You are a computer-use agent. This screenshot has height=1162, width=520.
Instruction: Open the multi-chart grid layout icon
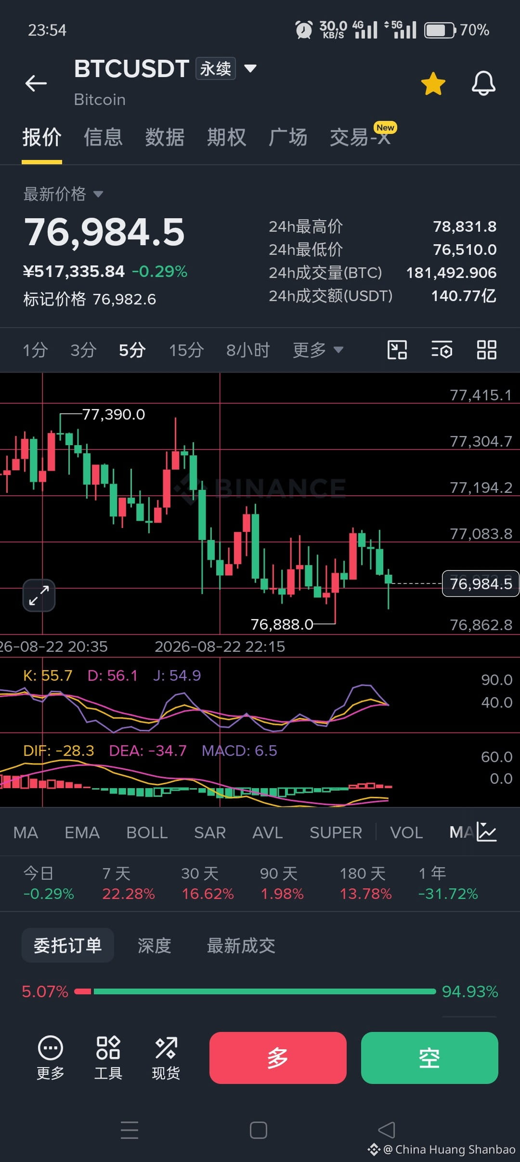click(x=487, y=350)
